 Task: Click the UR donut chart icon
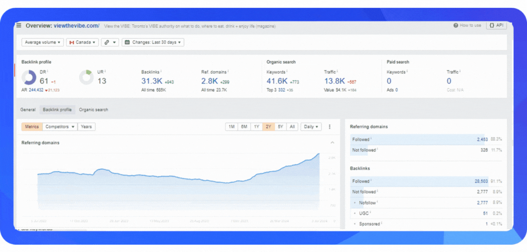pyautogui.click(x=86, y=78)
